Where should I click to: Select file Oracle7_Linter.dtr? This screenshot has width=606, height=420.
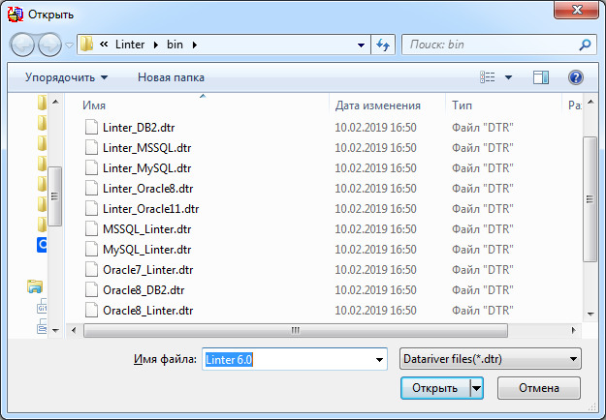147,270
